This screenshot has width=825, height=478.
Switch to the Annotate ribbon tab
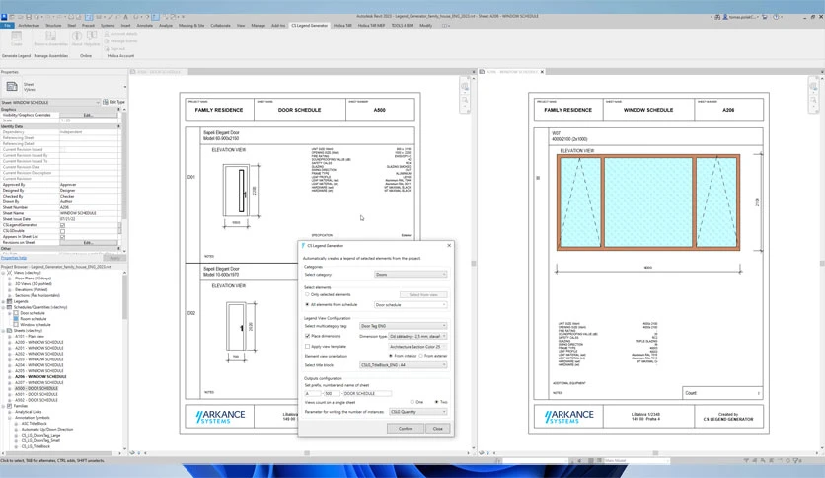coord(145,26)
